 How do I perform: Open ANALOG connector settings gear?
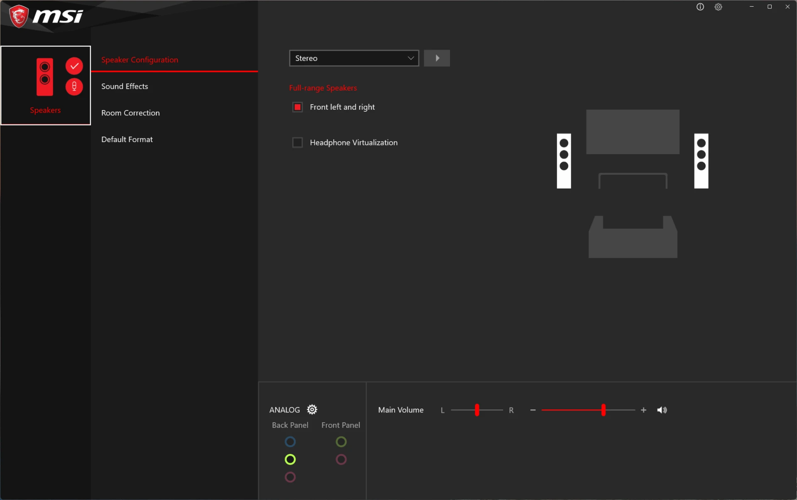click(x=312, y=409)
